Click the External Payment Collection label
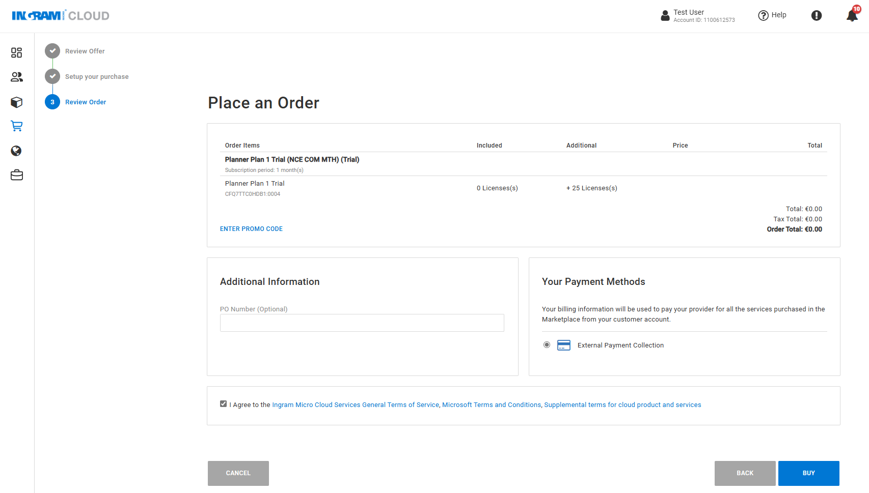 point(620,345)
